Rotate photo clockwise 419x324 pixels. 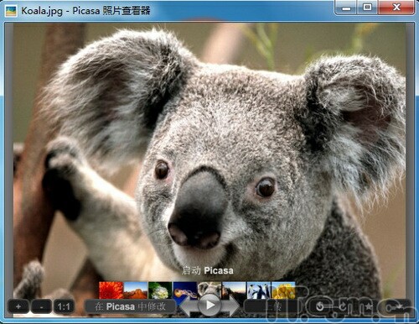[x=344, y=307]
